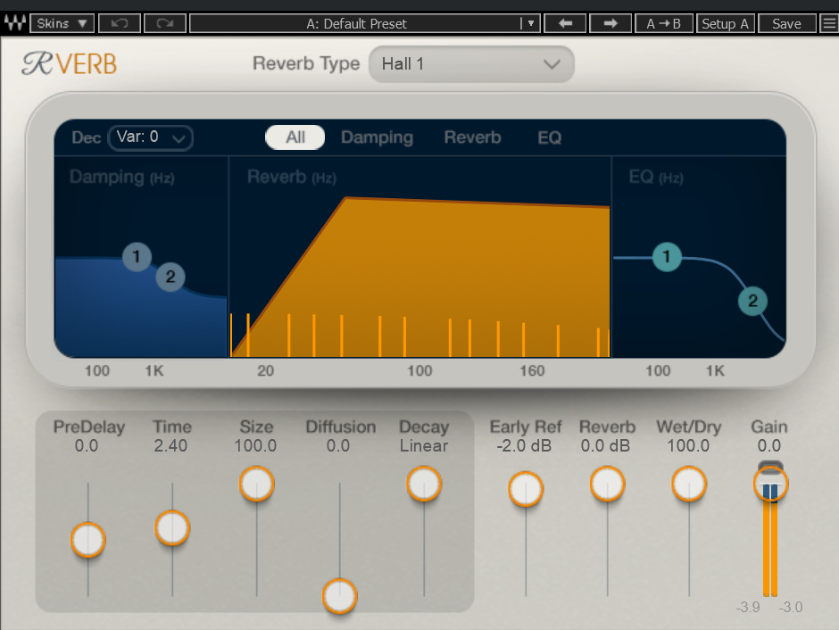
Task: Copy settings with A→B button
Action: pyautogui.click(x=663, y=23)
